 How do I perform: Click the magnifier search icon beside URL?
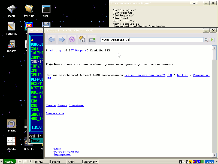click(206, 40)
